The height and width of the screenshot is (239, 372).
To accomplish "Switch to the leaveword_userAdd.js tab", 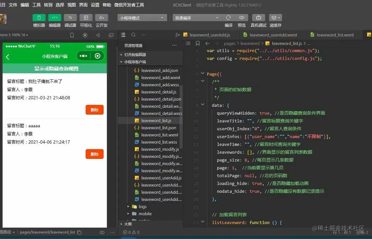I will tap(210, 35).
